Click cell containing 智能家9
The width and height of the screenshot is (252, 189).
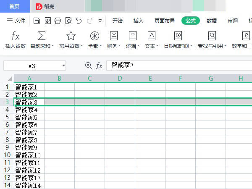pyautogui.click(x=29, y=147)
